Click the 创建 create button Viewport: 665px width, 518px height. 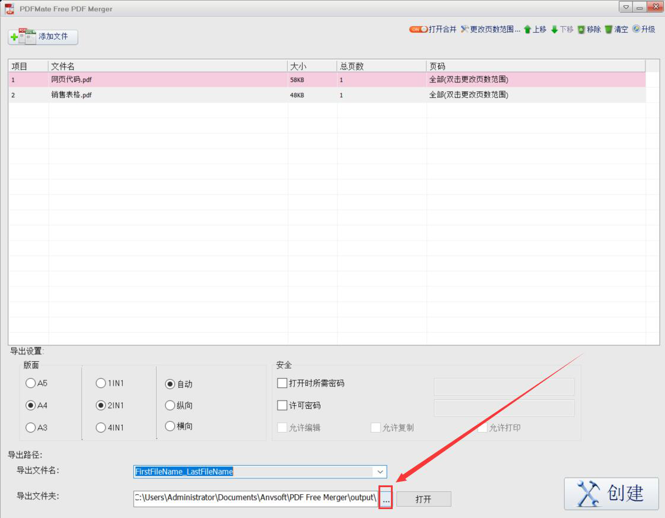611,494
